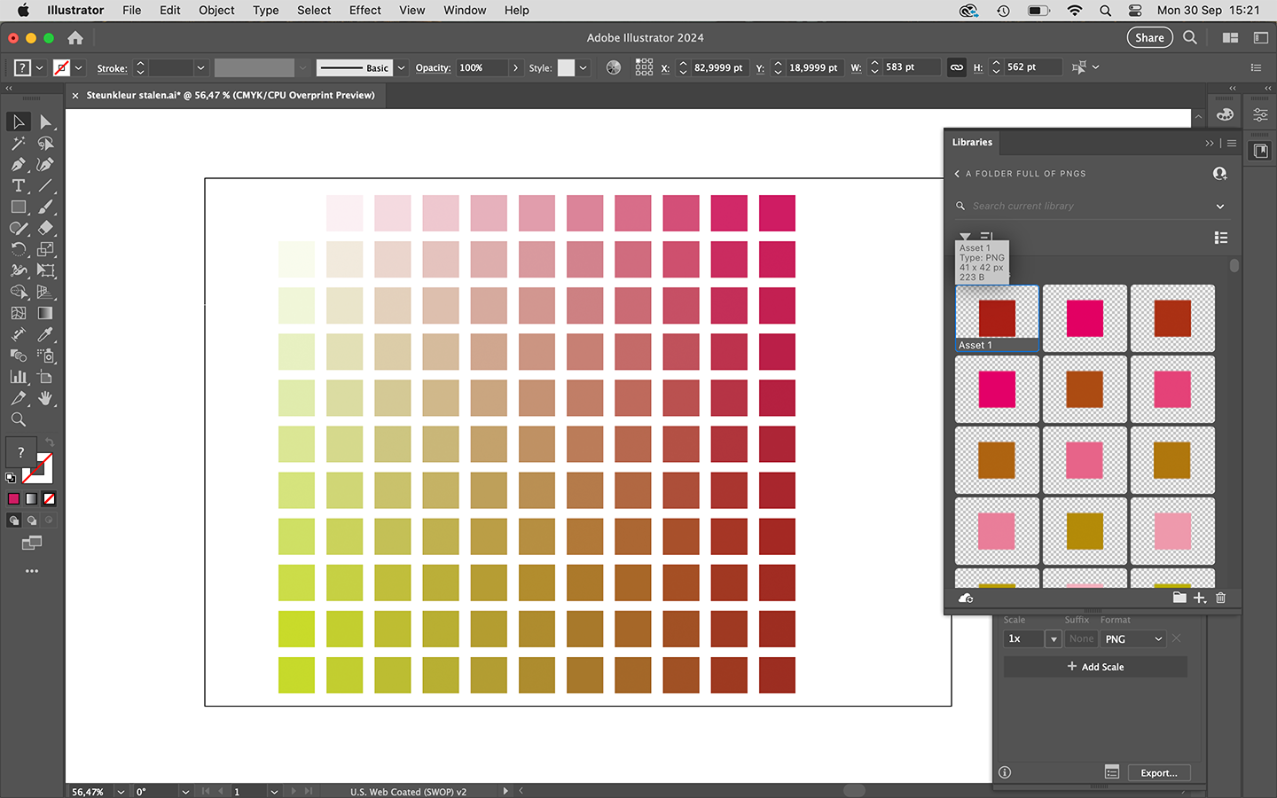Viewport: 1277px width, 798px height.
Task: Select the Hand tool
Action: coord(46,398)
